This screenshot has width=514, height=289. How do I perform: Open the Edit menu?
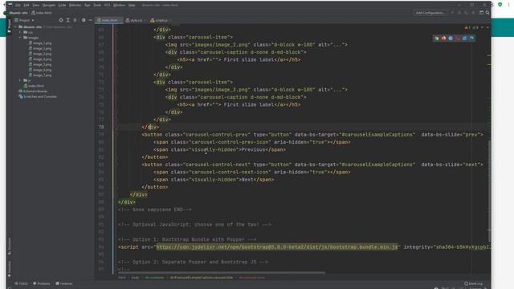[27, 6]
